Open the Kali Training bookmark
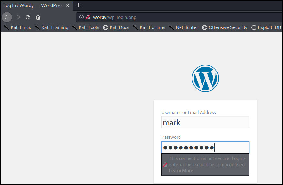Viewport: 283px width, 185px height. pos(52,27)
